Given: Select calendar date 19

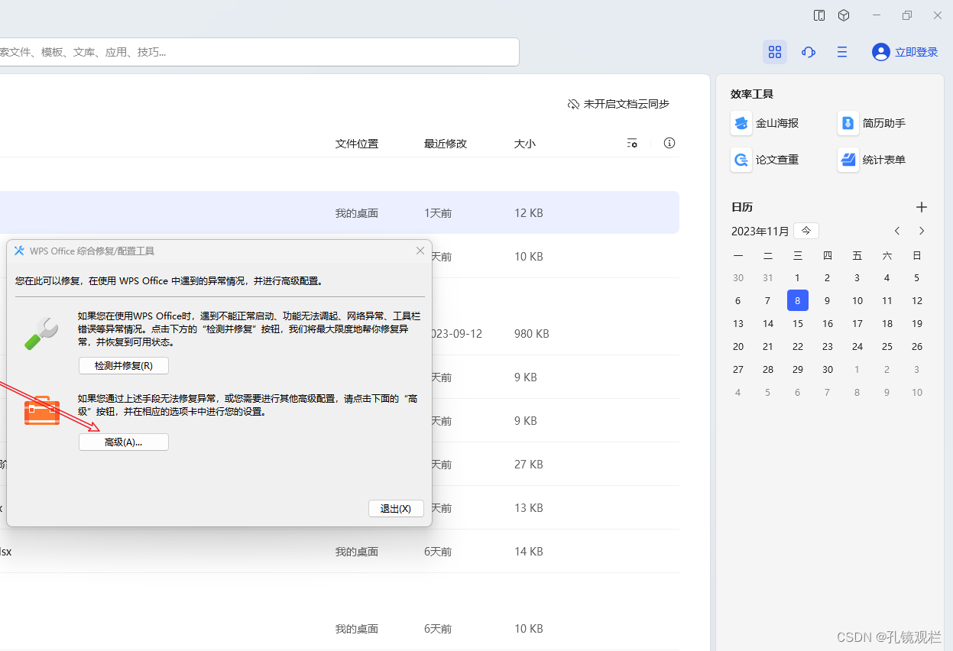Looking at the screenshot, I should pyautogui.click(x=917, y=324).
